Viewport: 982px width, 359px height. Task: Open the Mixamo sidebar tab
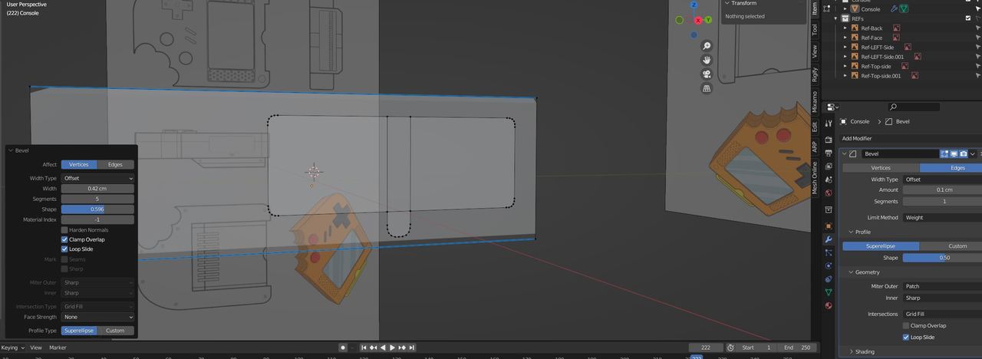815,102
